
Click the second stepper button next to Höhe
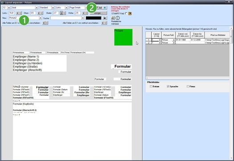pyautogui.click(x=86, y=13)
